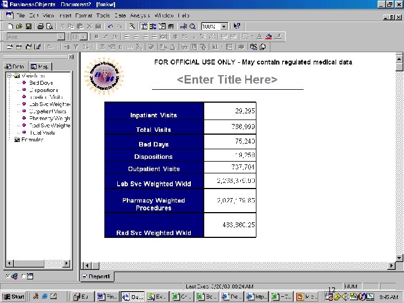Toggle the Report Manager panel button

pos(144,26)
